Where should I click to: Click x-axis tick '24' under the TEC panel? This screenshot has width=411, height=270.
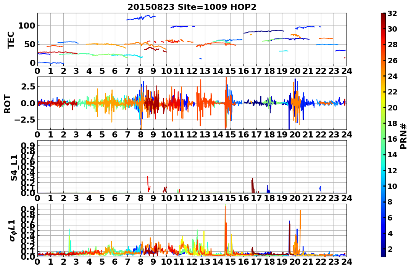click(x=347, y=71)
